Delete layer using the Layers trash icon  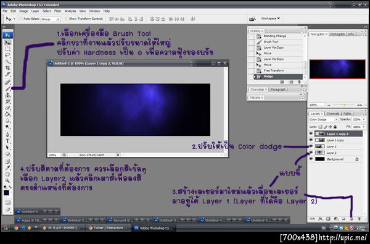pyautogui.click(x=359, y=219)
